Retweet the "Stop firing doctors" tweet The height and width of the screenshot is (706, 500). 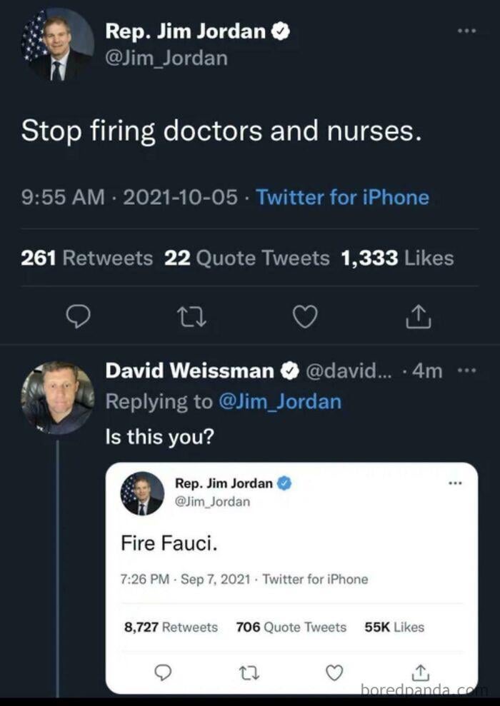click(193, 316)
